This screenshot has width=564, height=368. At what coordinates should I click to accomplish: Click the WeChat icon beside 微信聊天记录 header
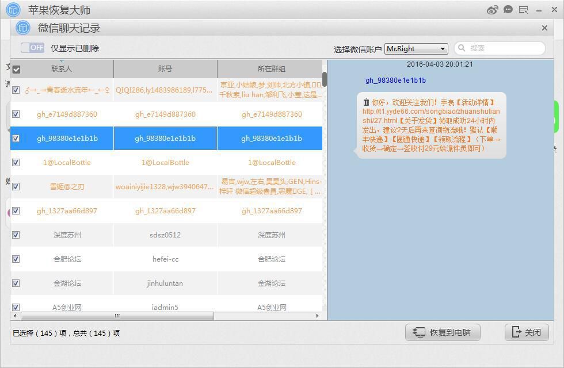[x=22, y=28]
